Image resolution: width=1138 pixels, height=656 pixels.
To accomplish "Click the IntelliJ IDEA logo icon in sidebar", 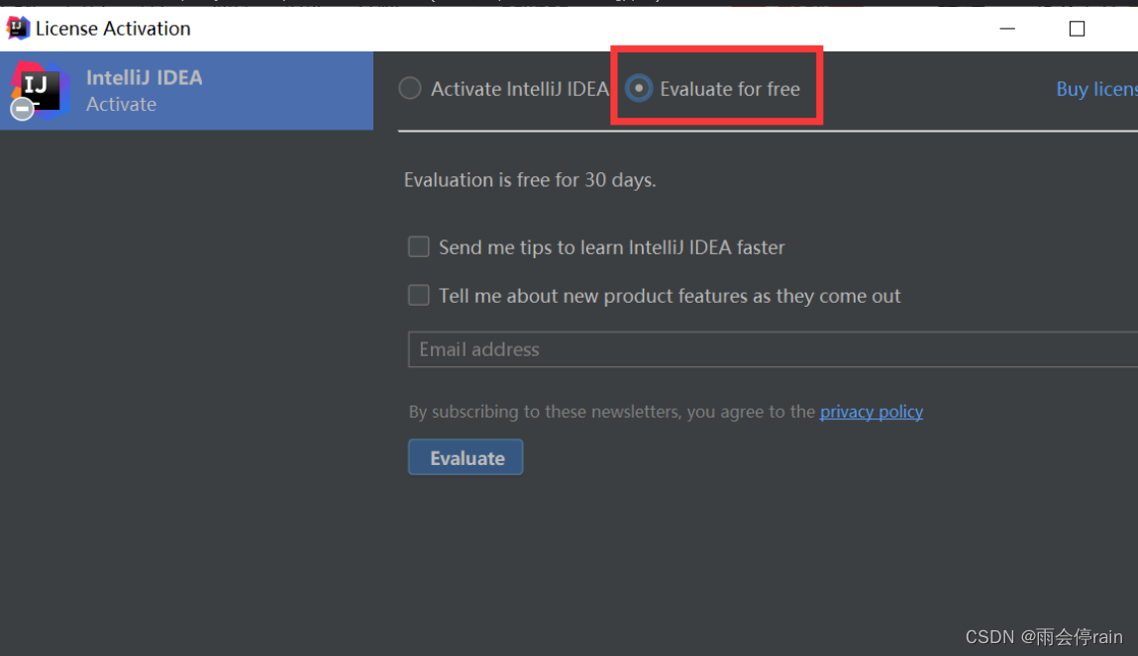I will (x=40, y=91).
